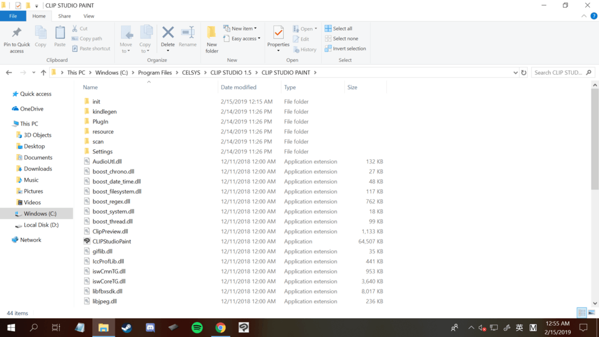Navigate to Program Files in breadcrumb
This screenshot has height=337, width=599.
click(155, 72)
